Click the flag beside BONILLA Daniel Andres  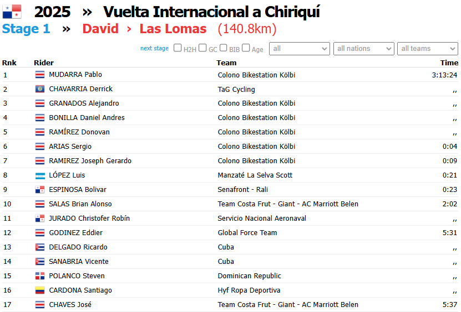pos(40,118)
